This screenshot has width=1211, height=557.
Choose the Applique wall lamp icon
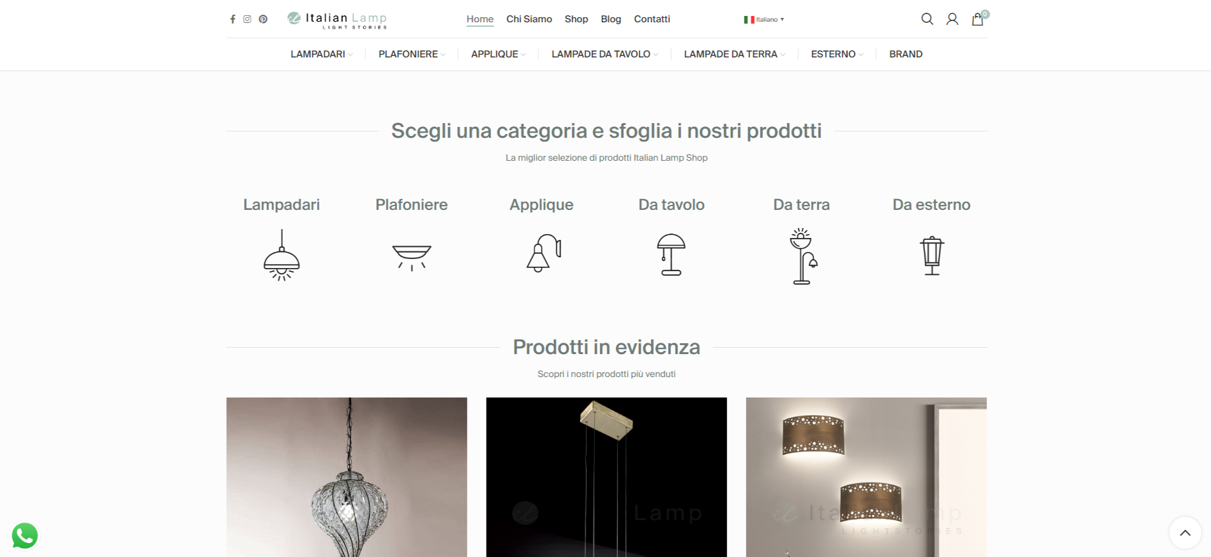pyautogui.click(x=543, y=253)
